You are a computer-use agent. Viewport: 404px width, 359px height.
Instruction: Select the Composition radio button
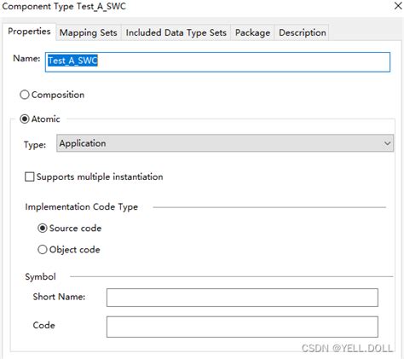(25, 95)
